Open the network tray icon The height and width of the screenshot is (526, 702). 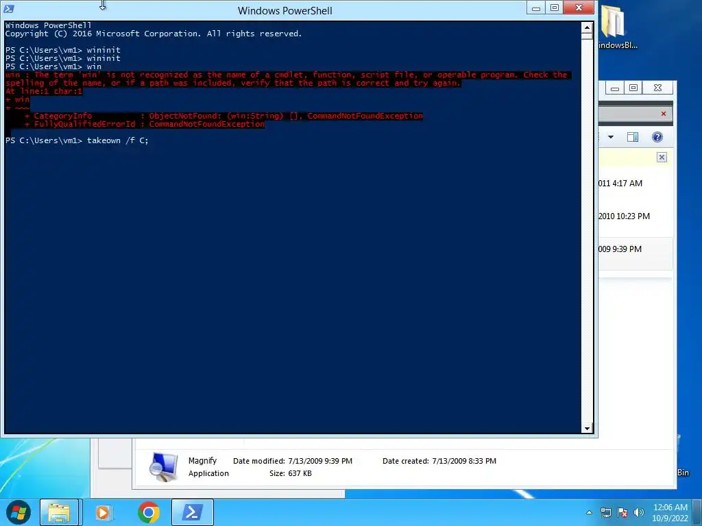606,512
